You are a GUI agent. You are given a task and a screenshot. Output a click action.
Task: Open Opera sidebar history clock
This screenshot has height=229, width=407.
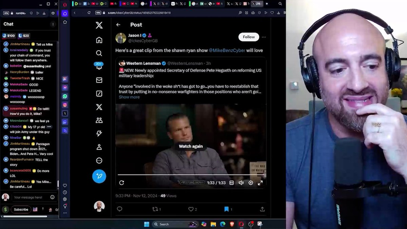point(65,192)
